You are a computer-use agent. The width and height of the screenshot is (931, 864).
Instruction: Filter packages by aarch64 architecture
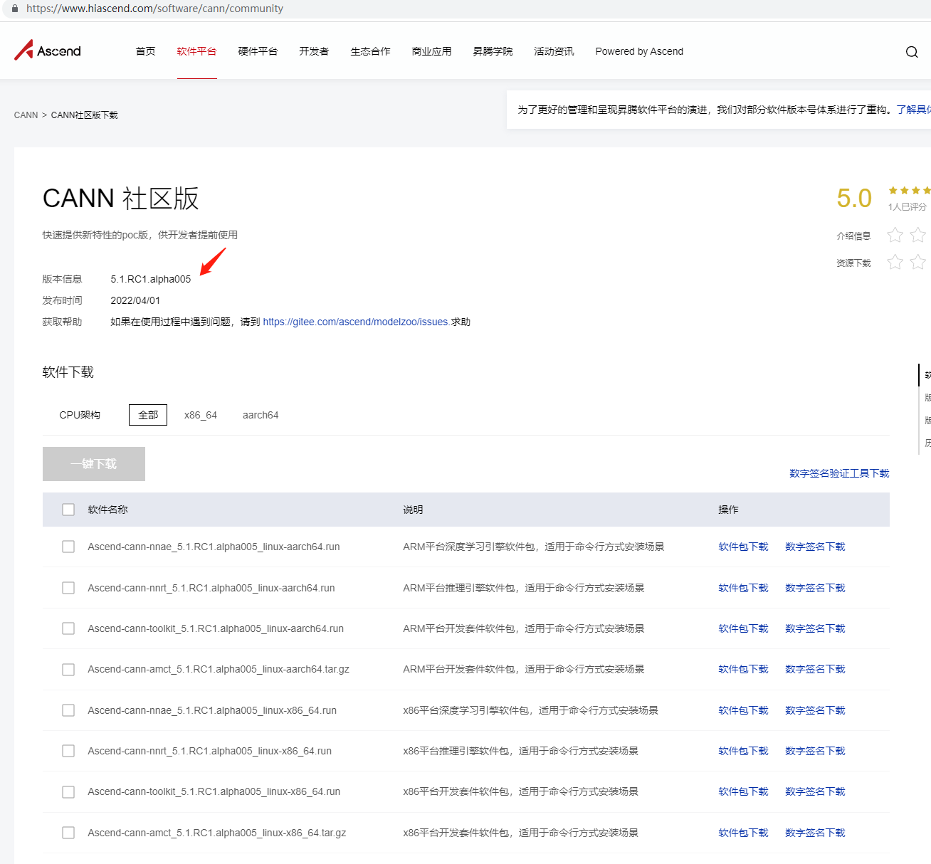[261, 415]
